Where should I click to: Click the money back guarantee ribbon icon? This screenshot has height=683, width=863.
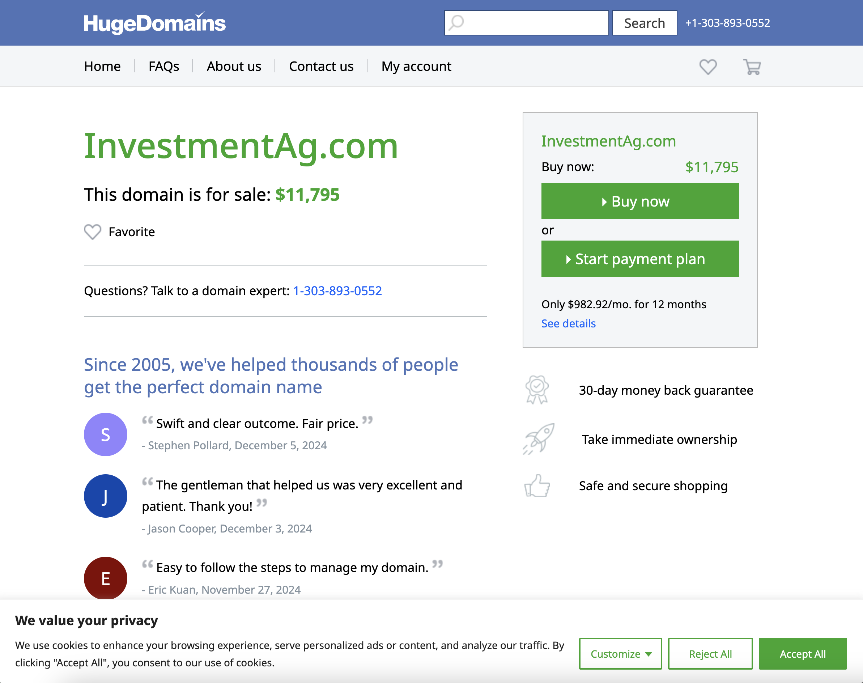click(536, 390)
